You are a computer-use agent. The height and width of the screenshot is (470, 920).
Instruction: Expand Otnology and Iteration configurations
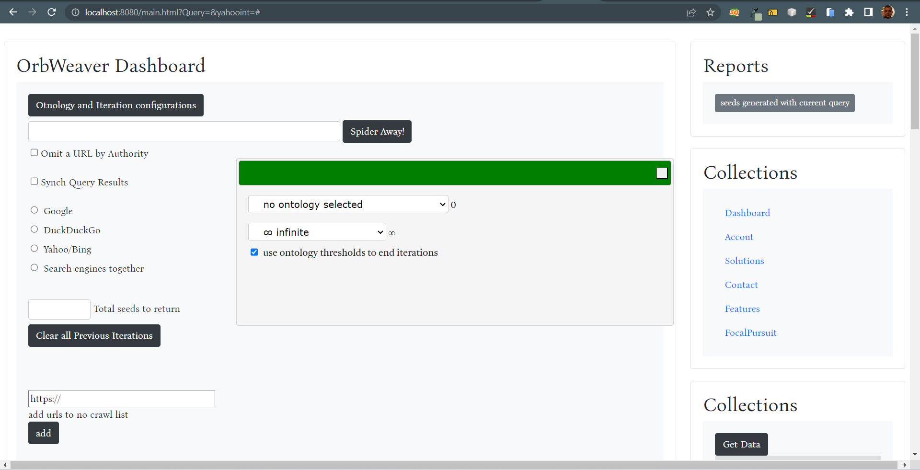pos(116,105)
